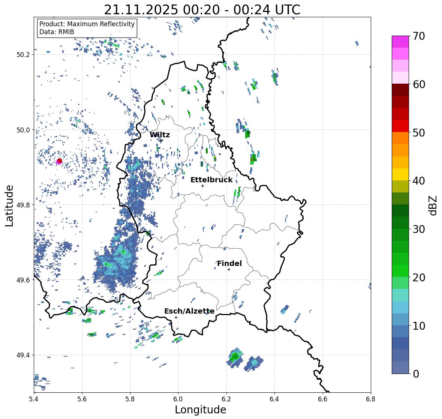Click the "Data: RMIB" label
The image size is (442, 419).
tap(57, 32)
